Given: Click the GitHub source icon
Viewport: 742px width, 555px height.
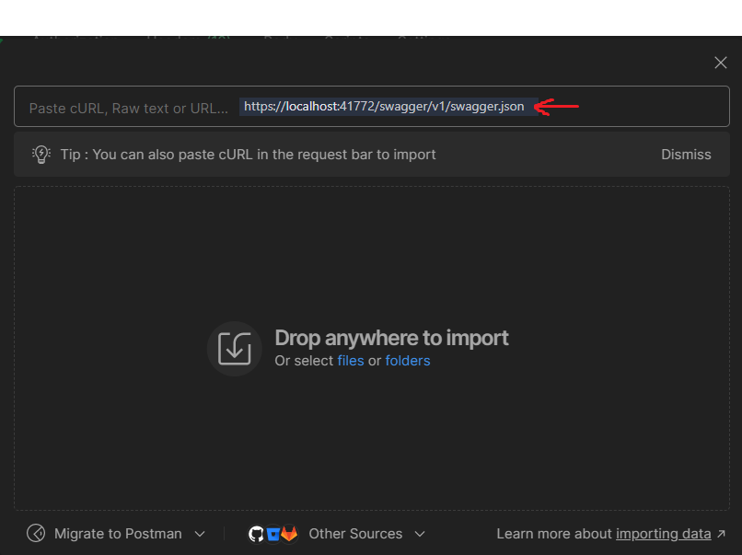Looking at the screenshot, I should click(257, 534).
